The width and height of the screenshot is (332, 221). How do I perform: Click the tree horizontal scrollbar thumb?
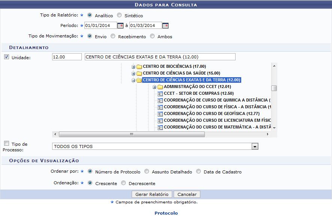coord(131,134)
